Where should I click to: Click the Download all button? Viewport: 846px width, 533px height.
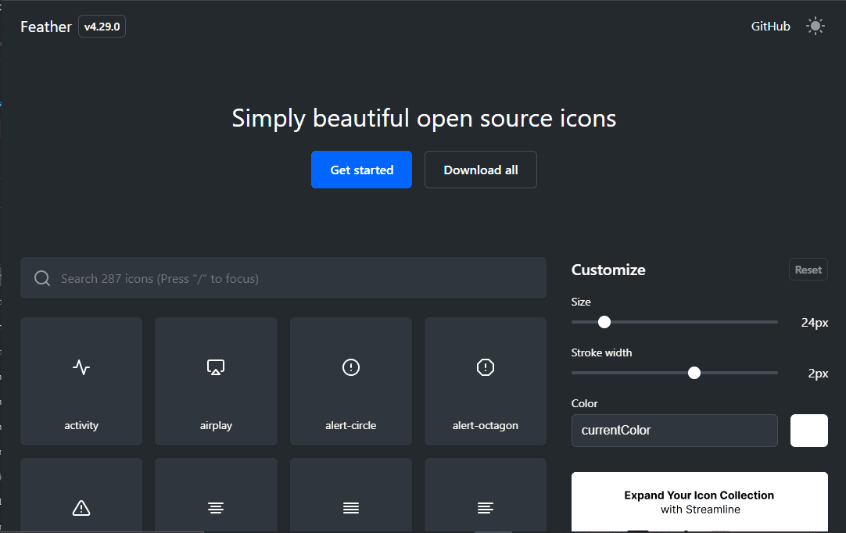click(481, 170)
